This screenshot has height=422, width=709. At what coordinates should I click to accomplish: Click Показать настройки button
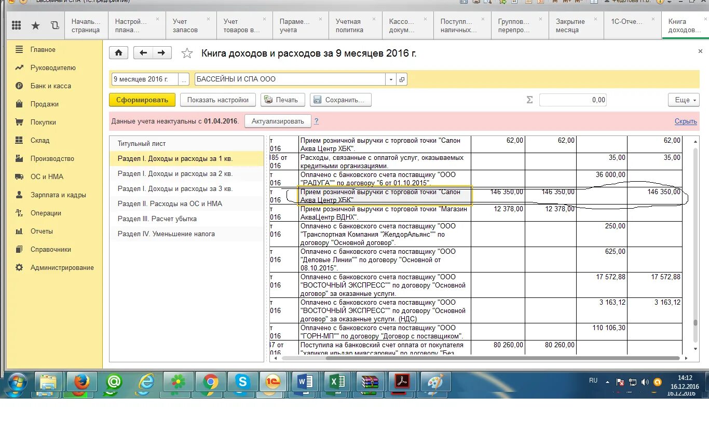click(218, 100)
